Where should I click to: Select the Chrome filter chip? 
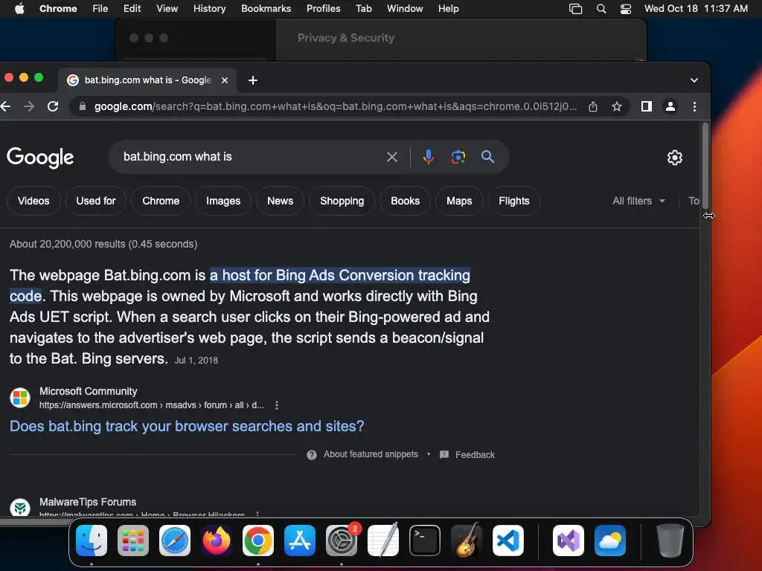point(161,201)
